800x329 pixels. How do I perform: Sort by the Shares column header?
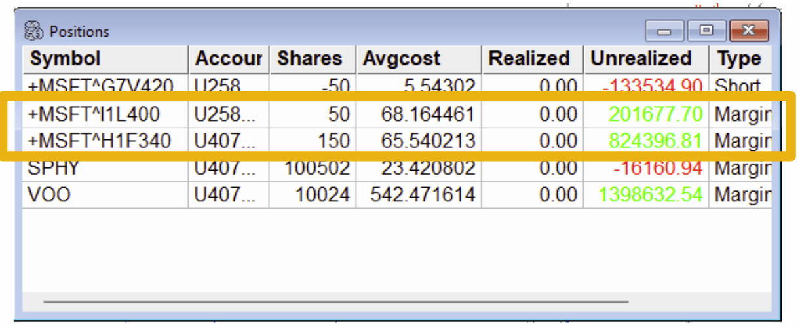click(312, 59)
